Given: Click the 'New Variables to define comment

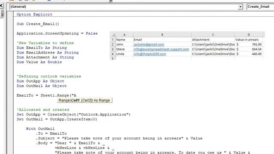Looking at the screenshot, I should click(x=45, y=43).
